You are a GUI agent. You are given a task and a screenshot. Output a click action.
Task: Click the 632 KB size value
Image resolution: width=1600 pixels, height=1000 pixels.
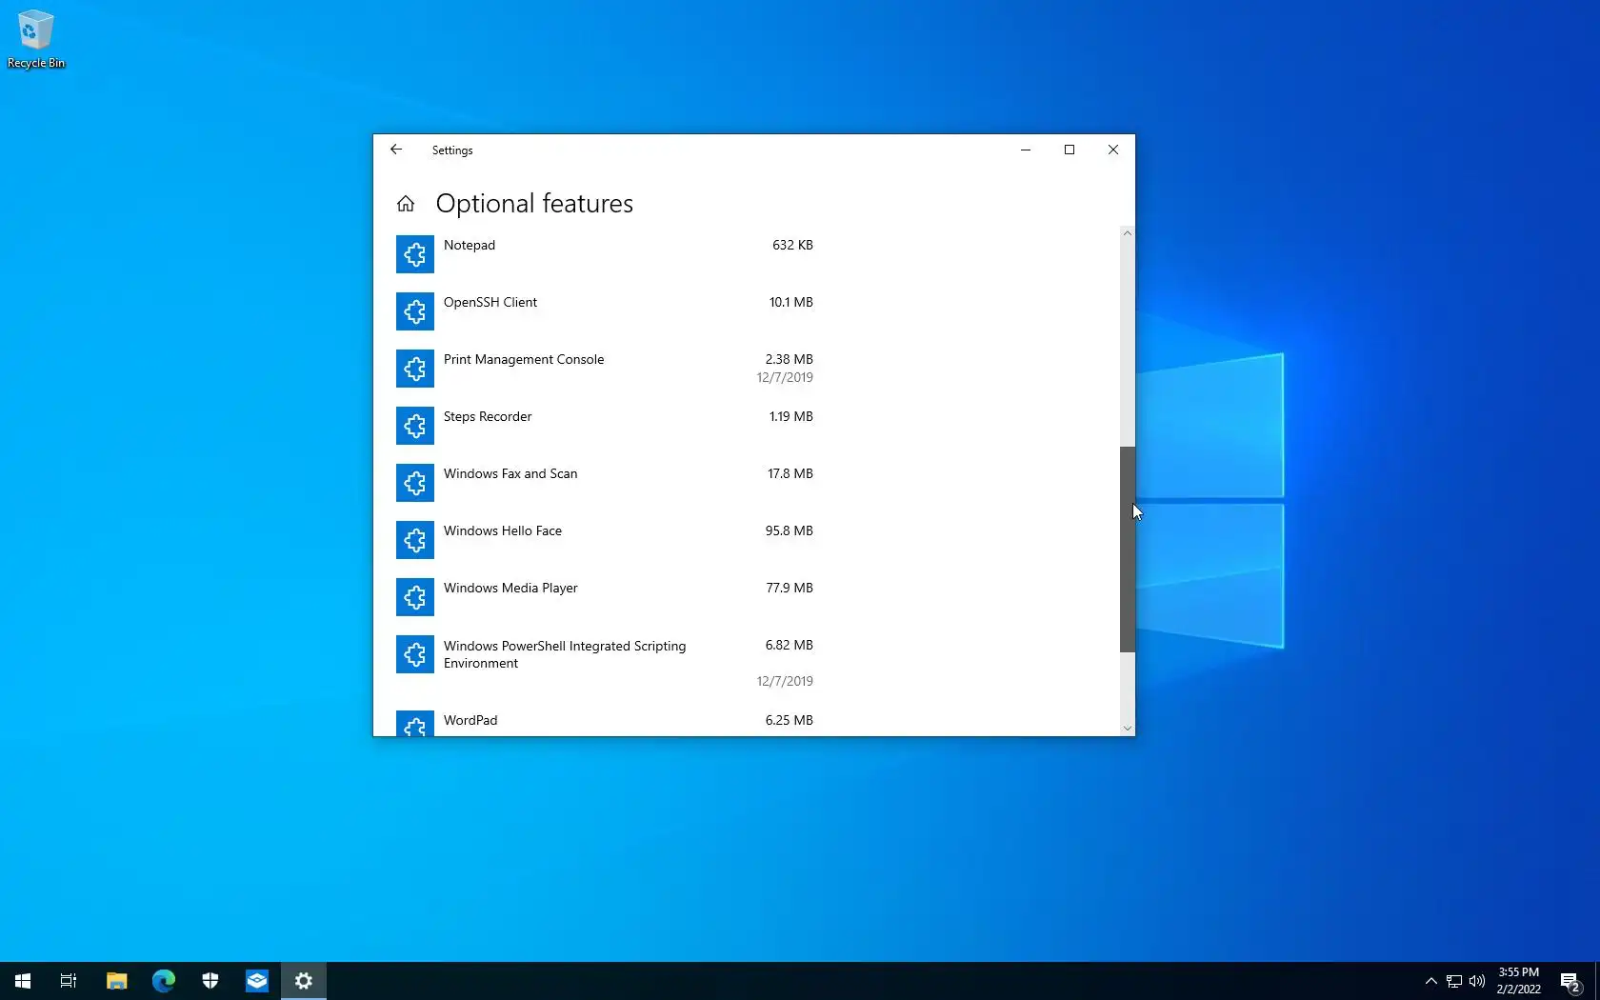point(792,245)
